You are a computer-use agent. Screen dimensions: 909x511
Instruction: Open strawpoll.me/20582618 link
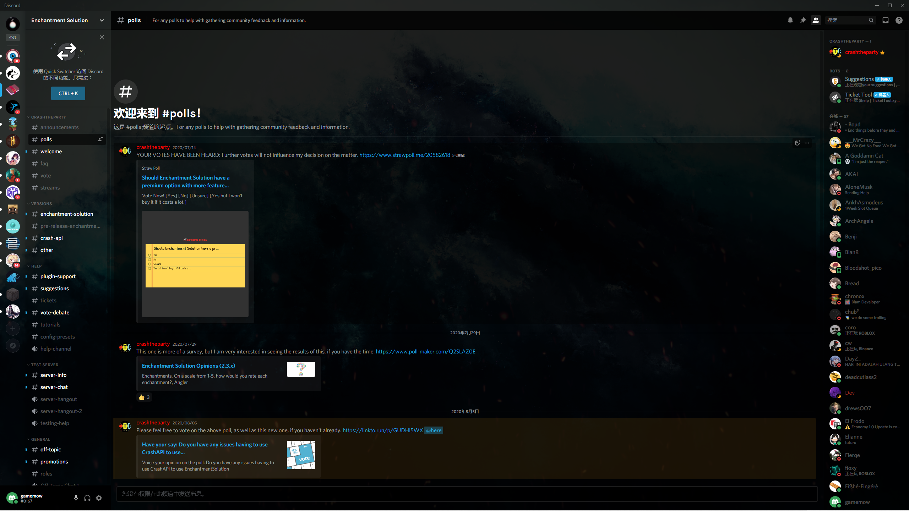[x=405, y=155]
